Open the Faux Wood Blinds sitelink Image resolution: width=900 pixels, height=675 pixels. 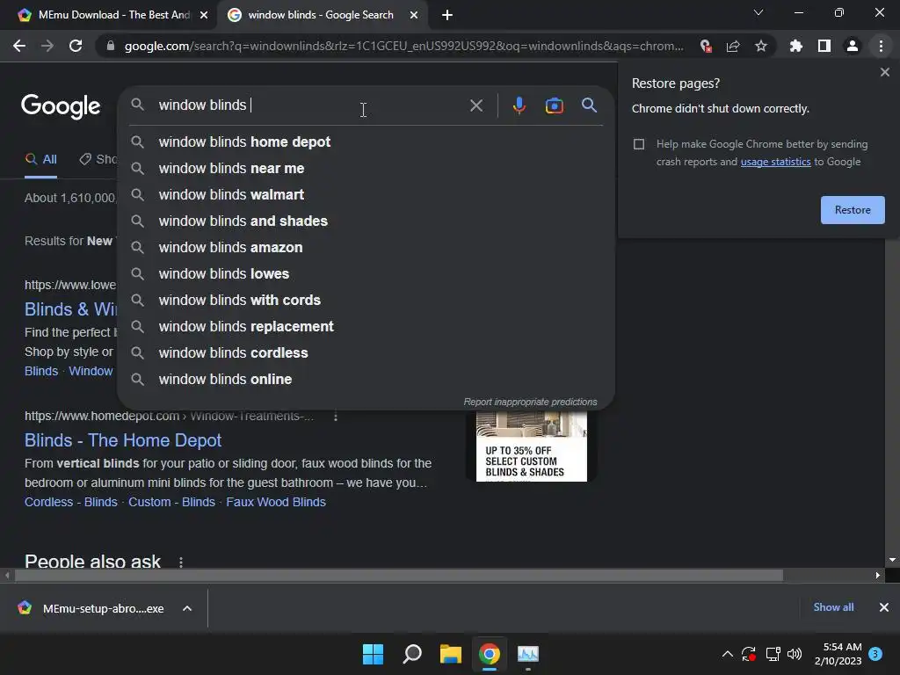(276, 502)
